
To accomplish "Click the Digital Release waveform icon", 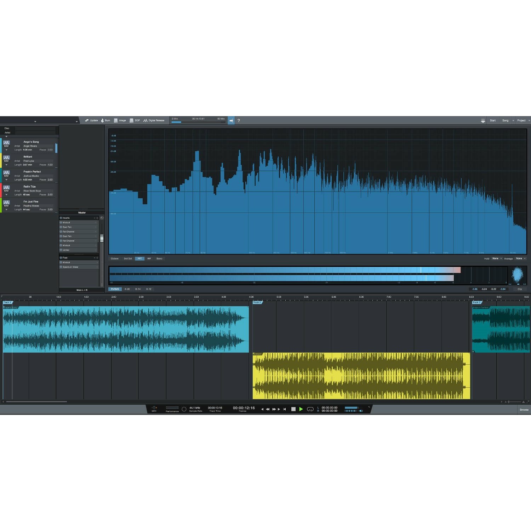I will 145,120.
